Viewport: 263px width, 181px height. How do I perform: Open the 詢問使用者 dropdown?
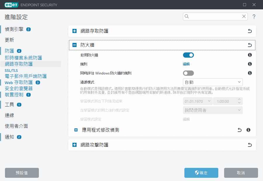[213, 110]
